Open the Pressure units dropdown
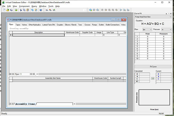This screenshot has height=116, width=174. [170, 30]
